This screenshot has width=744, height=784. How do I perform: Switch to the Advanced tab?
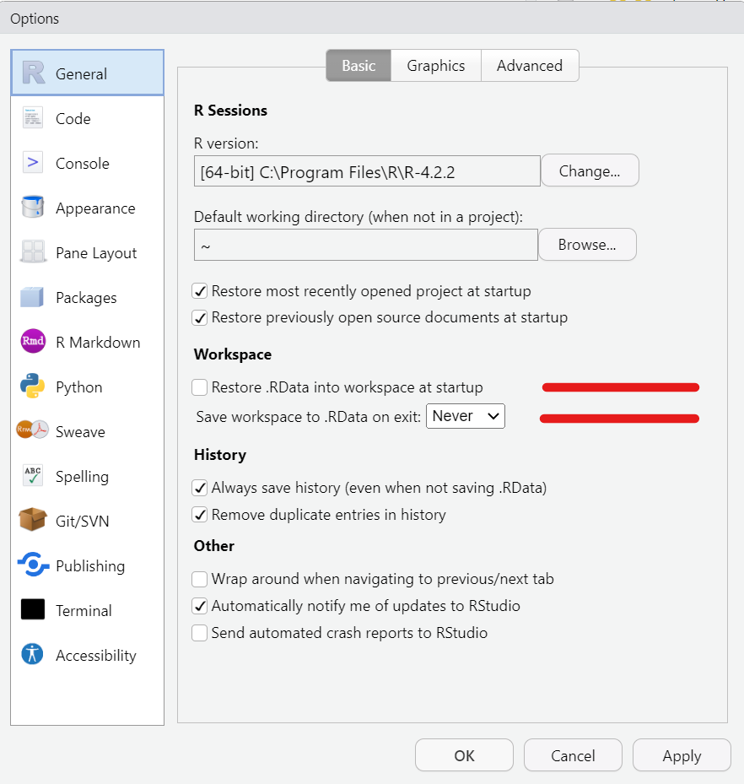pos(529,66)
